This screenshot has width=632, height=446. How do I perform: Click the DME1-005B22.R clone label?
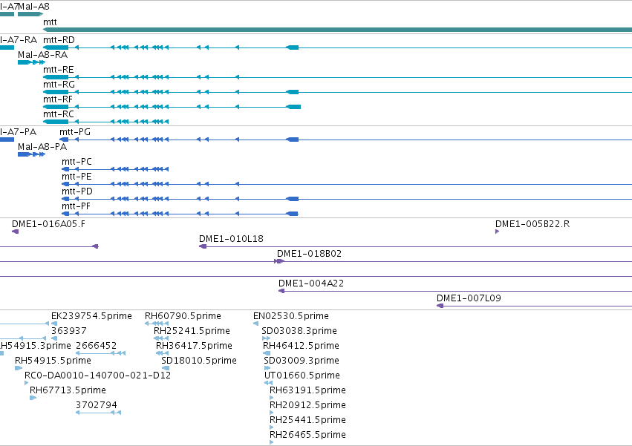point(532,224)
